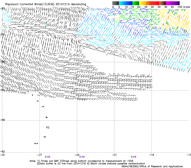
Task: Click the '20' legend scale label
Action: 139,7
